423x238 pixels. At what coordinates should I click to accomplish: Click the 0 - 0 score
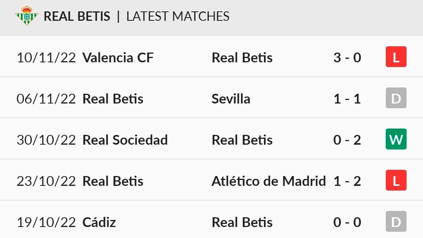347,222
